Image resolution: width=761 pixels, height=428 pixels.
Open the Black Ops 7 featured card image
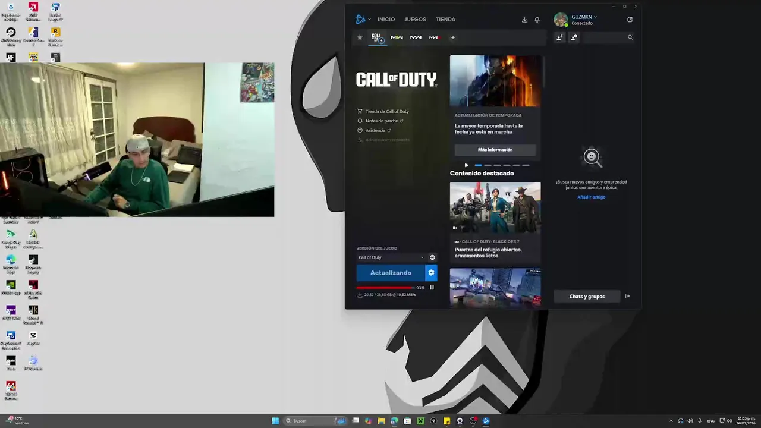click(495, 207)
